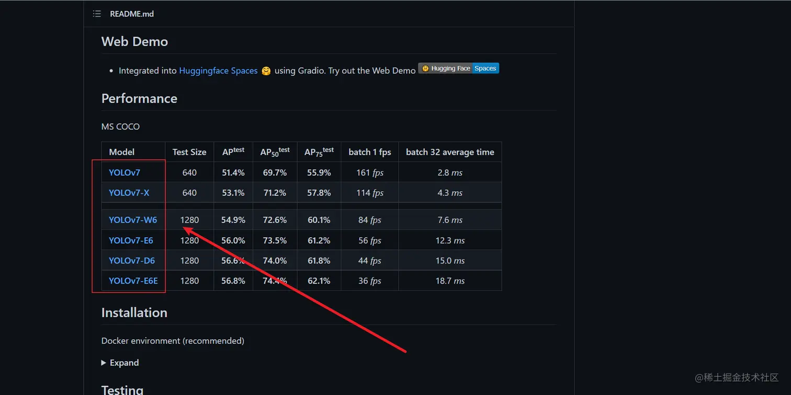Click the Testing heading

click(x=122, y=390)
